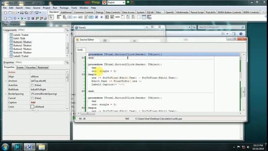Open the English language dropdown

tap(124, 3)
